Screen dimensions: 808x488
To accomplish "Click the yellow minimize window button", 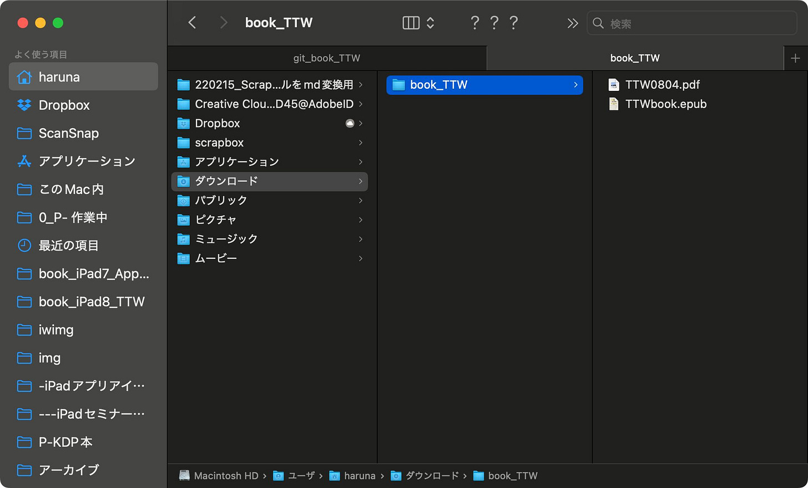I will (x=40, y=23).
